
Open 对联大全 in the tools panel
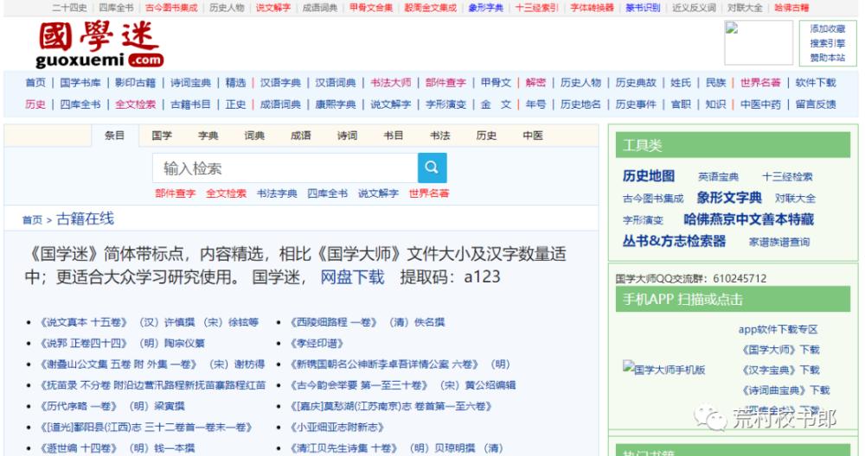(x=795, y=199)
